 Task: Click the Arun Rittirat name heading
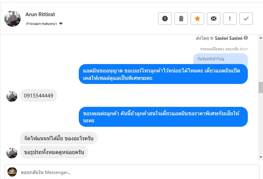tap(40, 14)
